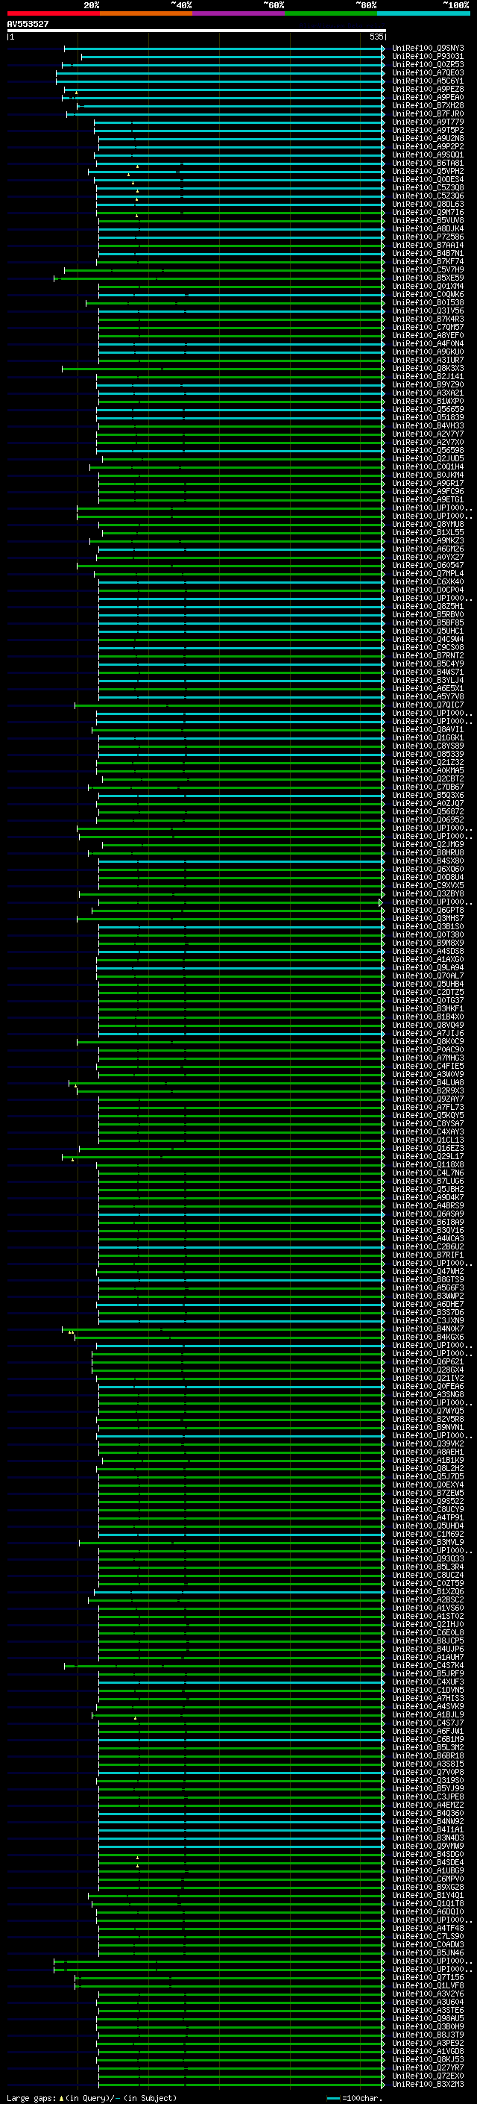Click the green ~80% identity legend bar
The height and width of the screenshot is (2104, 477).
pos(331,13)
